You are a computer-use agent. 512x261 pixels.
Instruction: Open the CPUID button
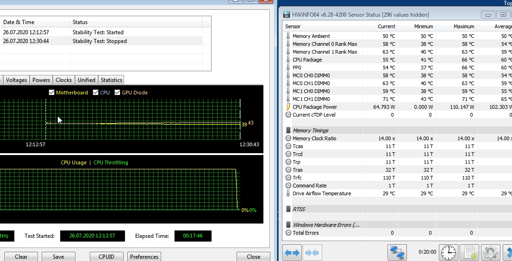pyautogui.click(x=106, y=256)
